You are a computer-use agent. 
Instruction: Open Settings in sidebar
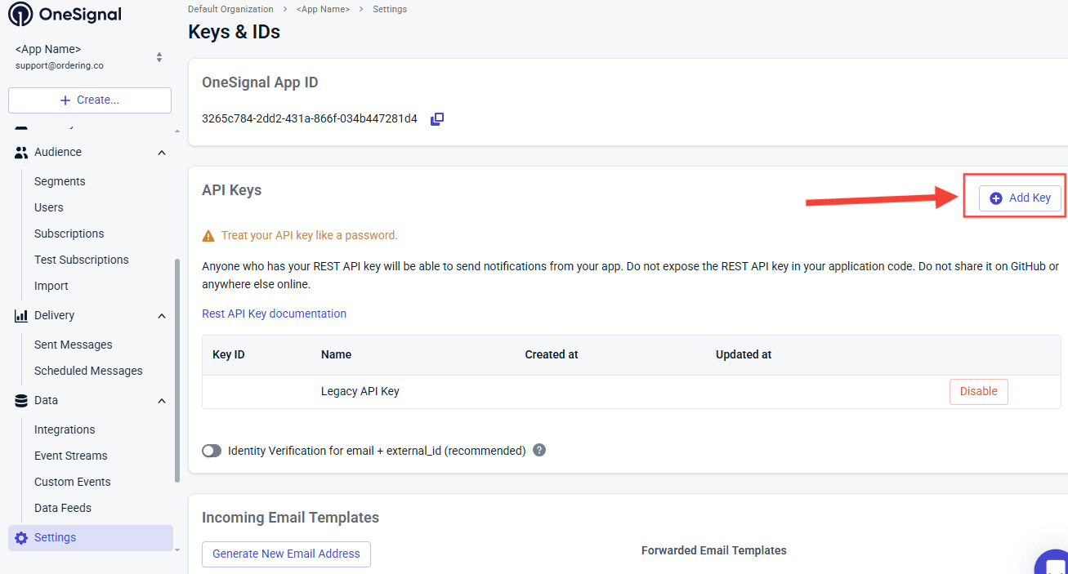tap(91, 537)
